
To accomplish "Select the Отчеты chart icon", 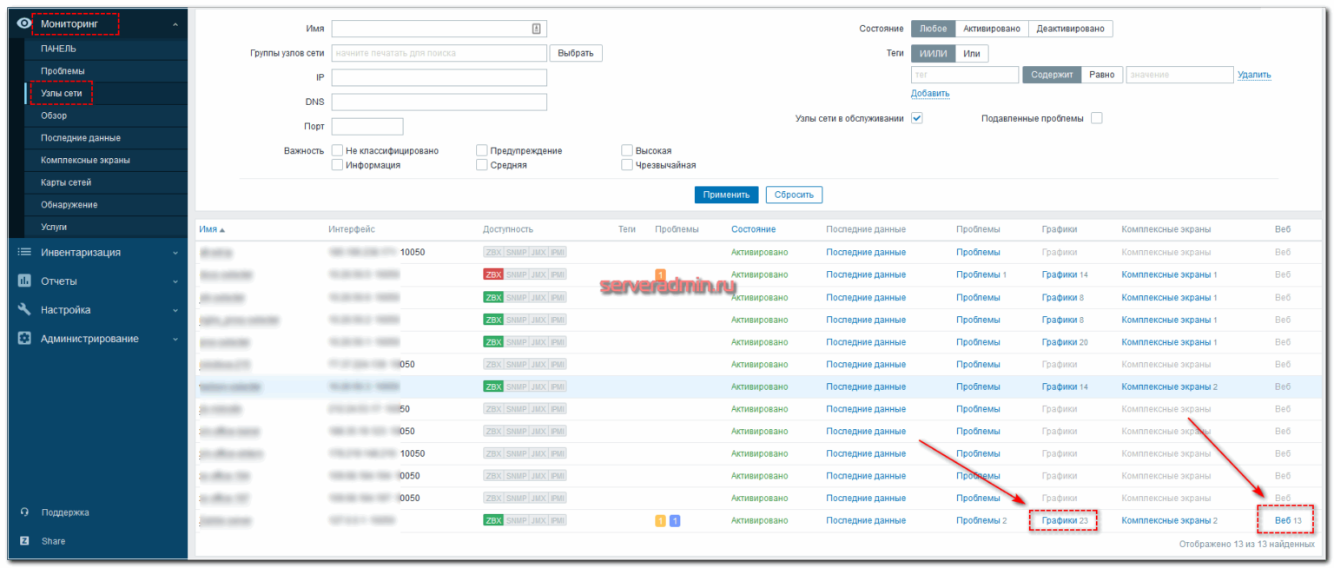I will [23, 281].
